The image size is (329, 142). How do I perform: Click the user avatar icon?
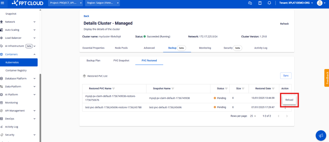[x=320, y=3]
